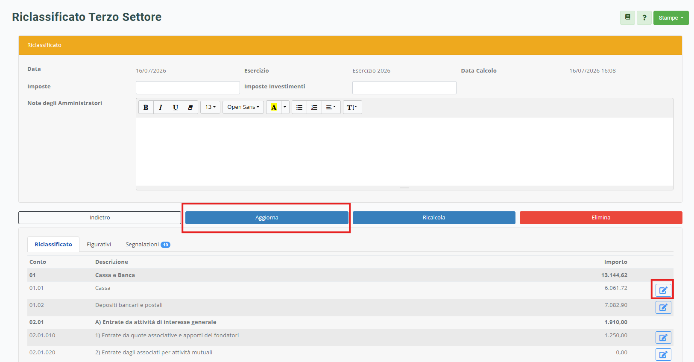
Task: Click the Segnalazioni count badge 10
Action: click(x=165, y=245)
